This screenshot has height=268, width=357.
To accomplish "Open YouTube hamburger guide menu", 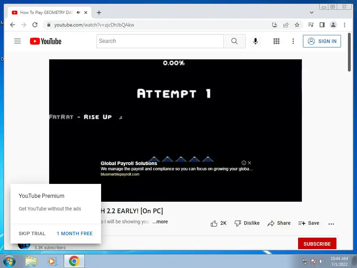I will point(17,41).
